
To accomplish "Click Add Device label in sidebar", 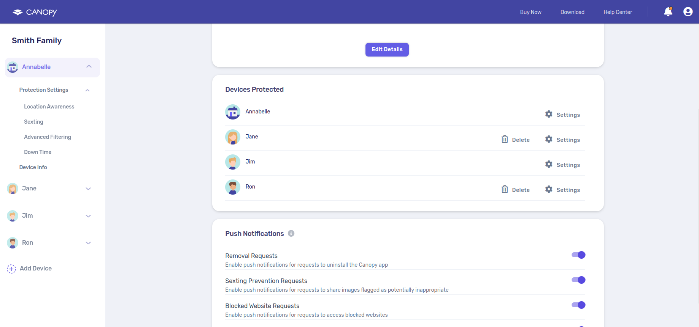I will click(36, 268).
